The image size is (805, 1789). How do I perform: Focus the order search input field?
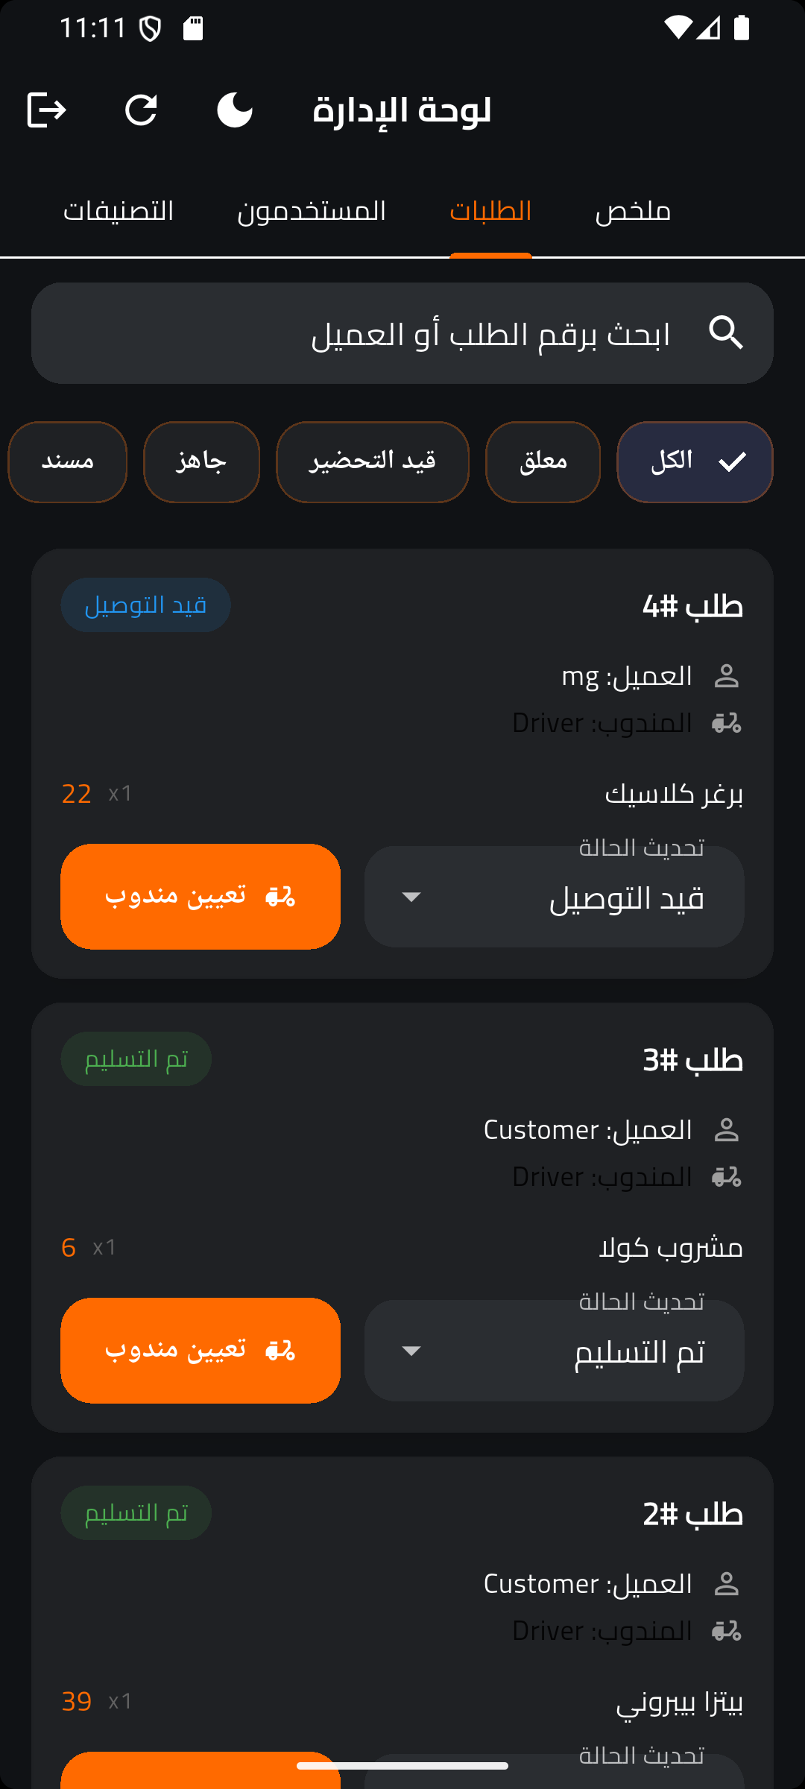pyautogui.click(x=447, y=333)
